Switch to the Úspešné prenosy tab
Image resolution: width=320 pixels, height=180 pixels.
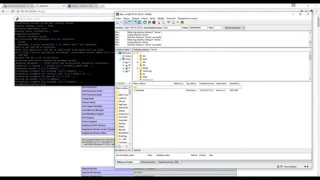point(168,162)
